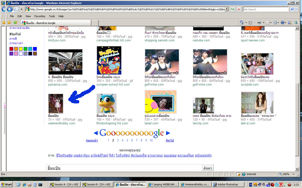Select the red color filter swatch
This screenshot has height=188, width=302.
click(11, 49)
